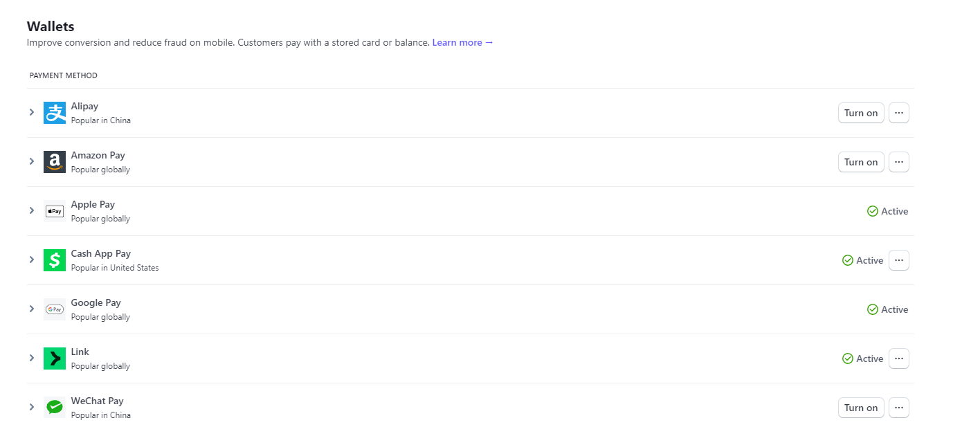Expand the Google Pay row
The image size is (962, 445).
click(x=31, y=309)
